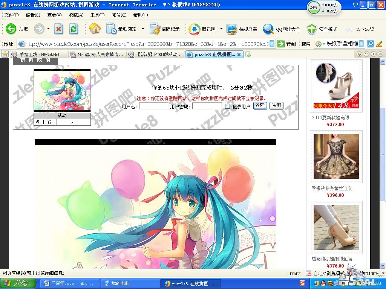Expand the search box suggestions dropdown
This screenshot has width=386, height=289.
[361, 44]
